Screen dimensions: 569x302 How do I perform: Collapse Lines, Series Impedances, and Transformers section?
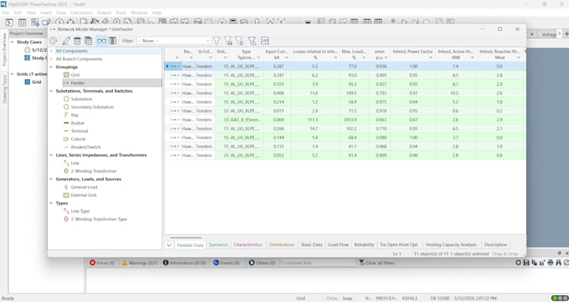coord(52,155)
